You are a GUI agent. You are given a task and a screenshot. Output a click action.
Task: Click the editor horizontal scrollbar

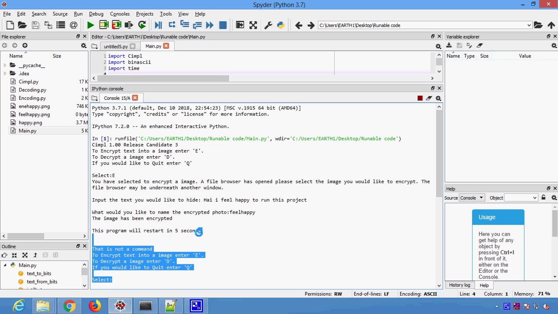[162, 78]
